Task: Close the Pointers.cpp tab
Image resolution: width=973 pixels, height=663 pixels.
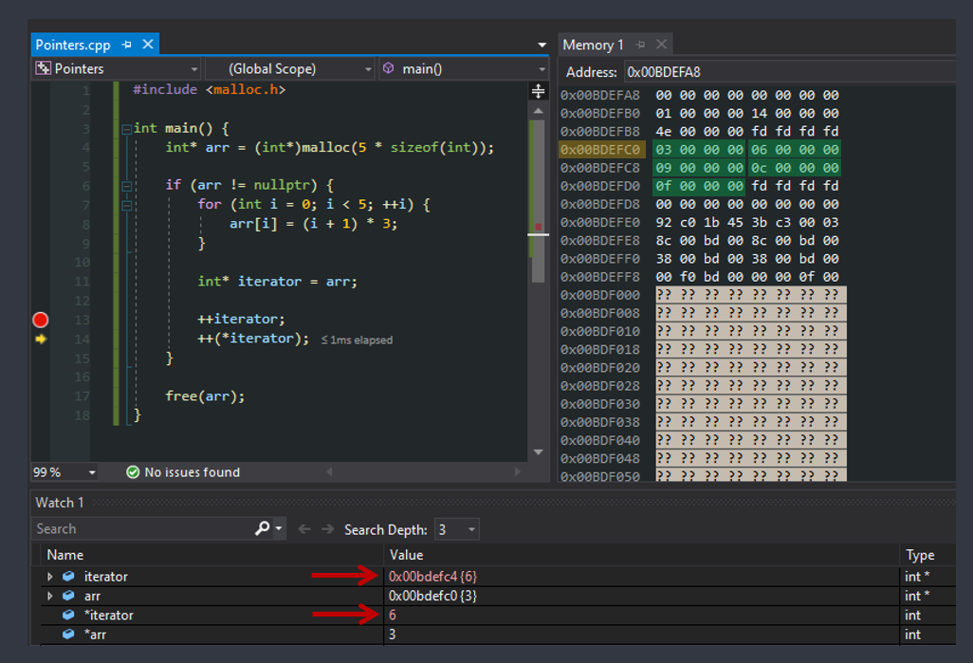Action: [148, 45]
